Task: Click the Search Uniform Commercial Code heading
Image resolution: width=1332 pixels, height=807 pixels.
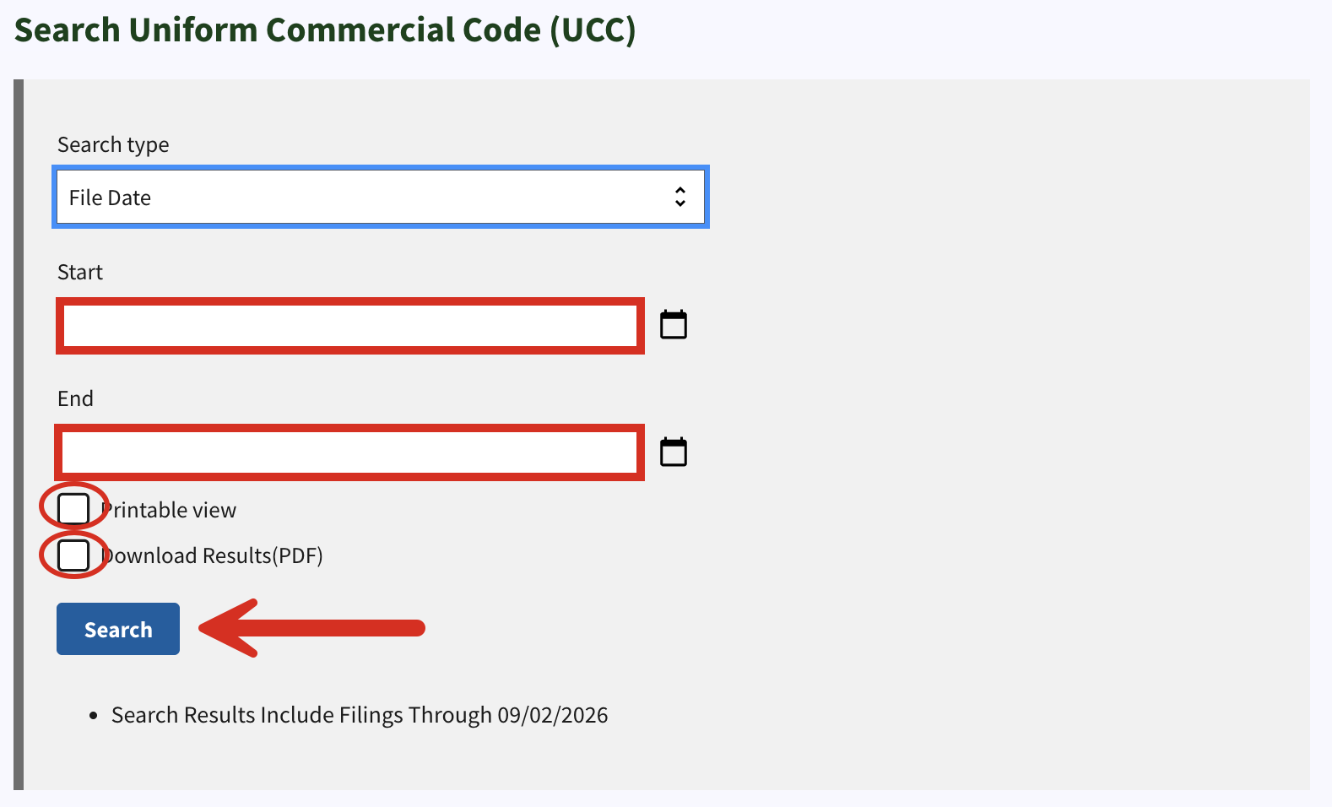Action: [x=325, y=30]
